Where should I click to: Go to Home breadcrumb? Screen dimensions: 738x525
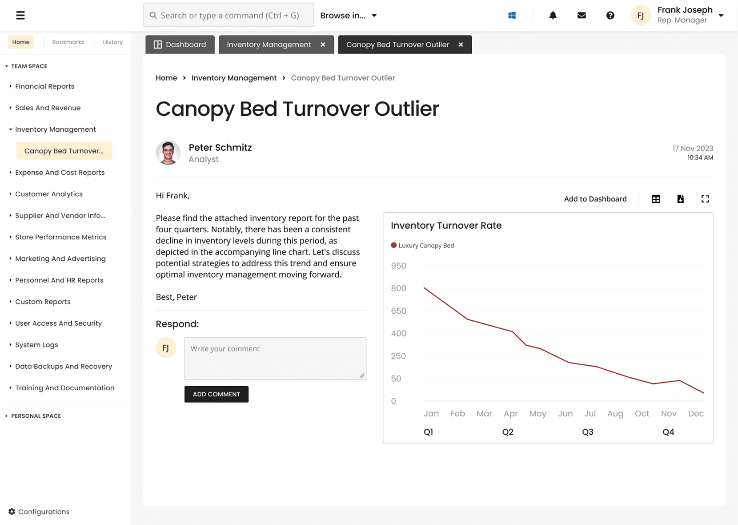tap(166, 78)
